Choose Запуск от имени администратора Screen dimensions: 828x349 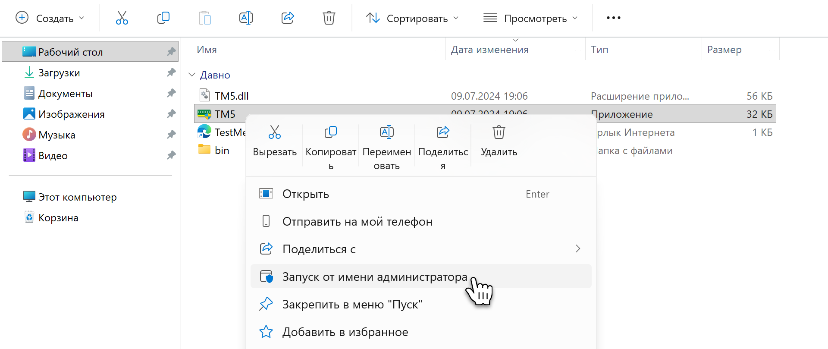[x=374, y=277]
